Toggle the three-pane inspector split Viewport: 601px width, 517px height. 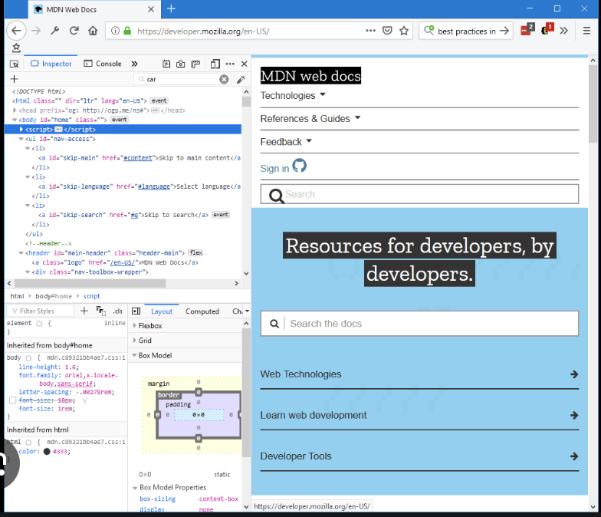[x=136, y=311]
